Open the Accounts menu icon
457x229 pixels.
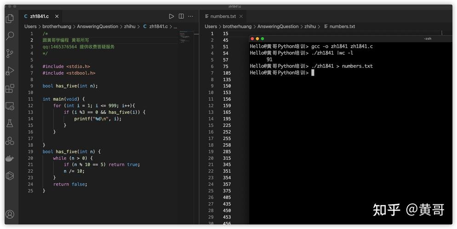coord(10,214)
